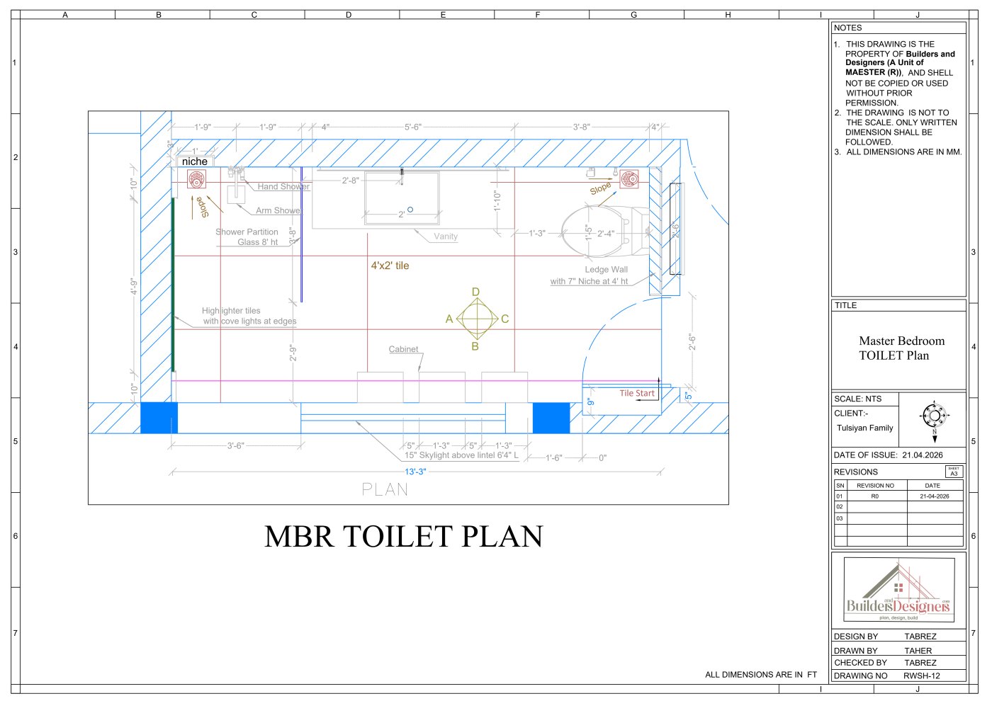Click the 'CHECKED BY' row label
992x701 pixels.
click(x=860, y=663)
